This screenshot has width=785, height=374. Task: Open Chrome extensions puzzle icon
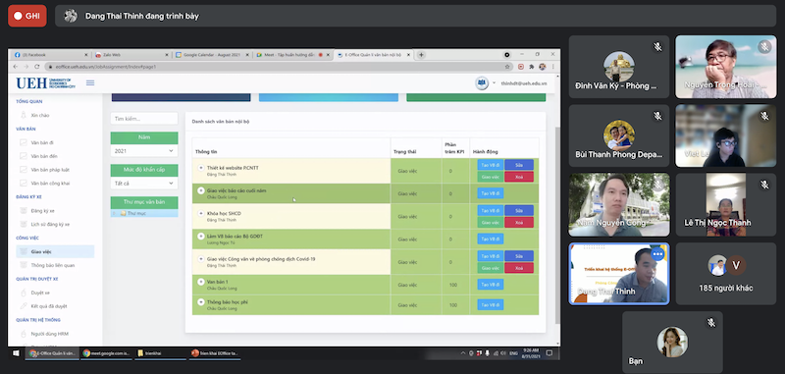(532, 66)
